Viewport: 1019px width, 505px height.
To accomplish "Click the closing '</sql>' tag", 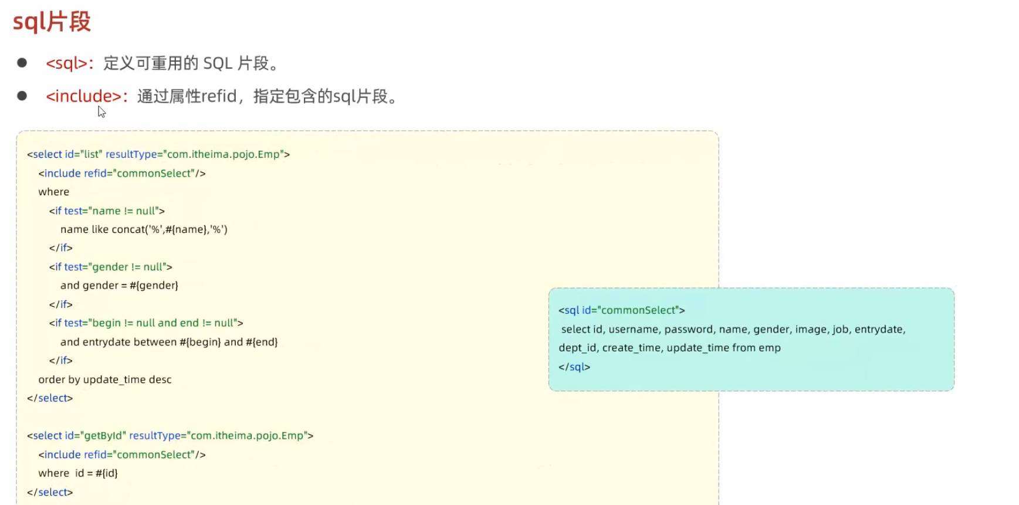I will [574, 367].
